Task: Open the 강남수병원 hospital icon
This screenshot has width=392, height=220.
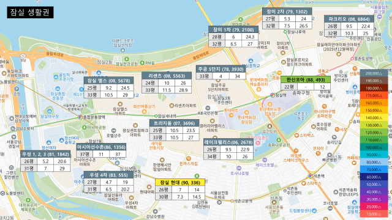Action: click(155, 211)
